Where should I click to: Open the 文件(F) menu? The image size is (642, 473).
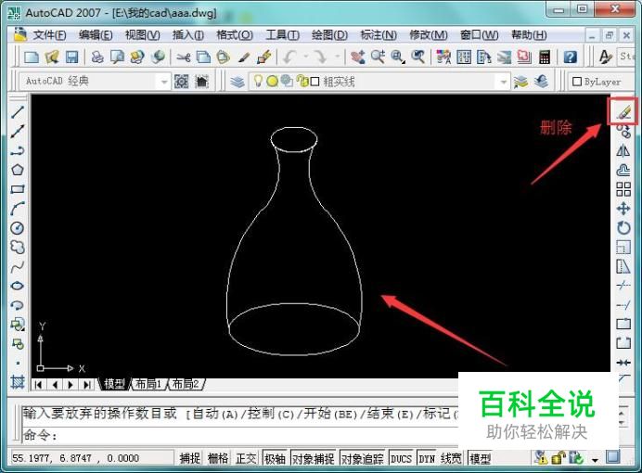click(49, 35)
